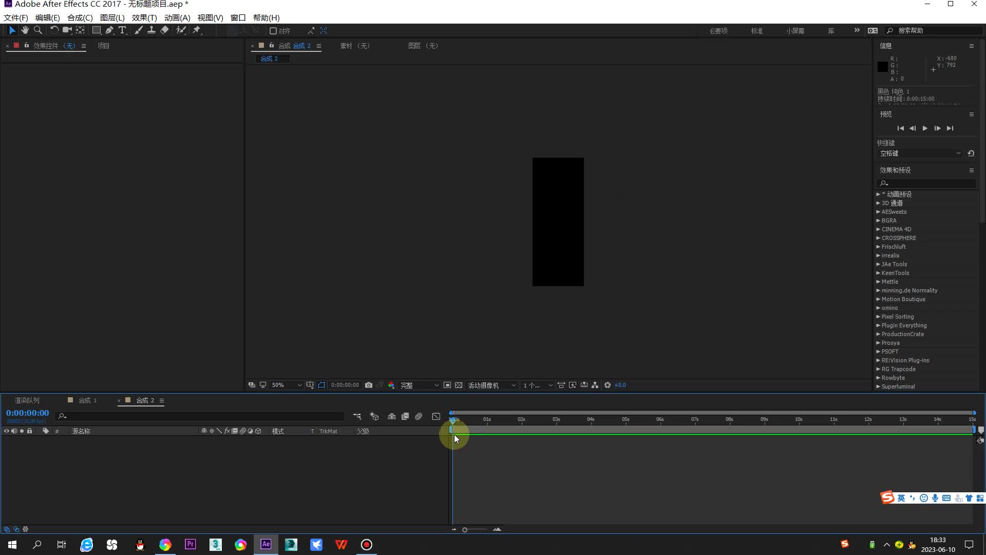Click the black color swatch in info panel
The width and height of the screenshot is (986, 555).
pos(883,67)
